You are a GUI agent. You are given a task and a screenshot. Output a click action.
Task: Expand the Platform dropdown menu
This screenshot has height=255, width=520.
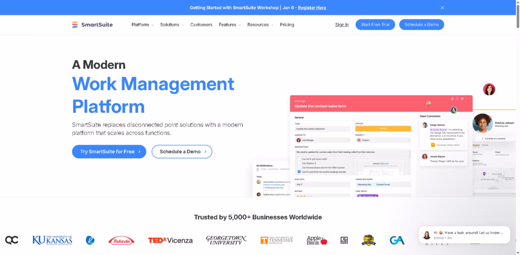point(142,24)
